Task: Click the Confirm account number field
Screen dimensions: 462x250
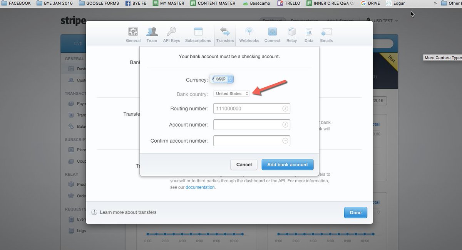Action: [x=251, y=141]
